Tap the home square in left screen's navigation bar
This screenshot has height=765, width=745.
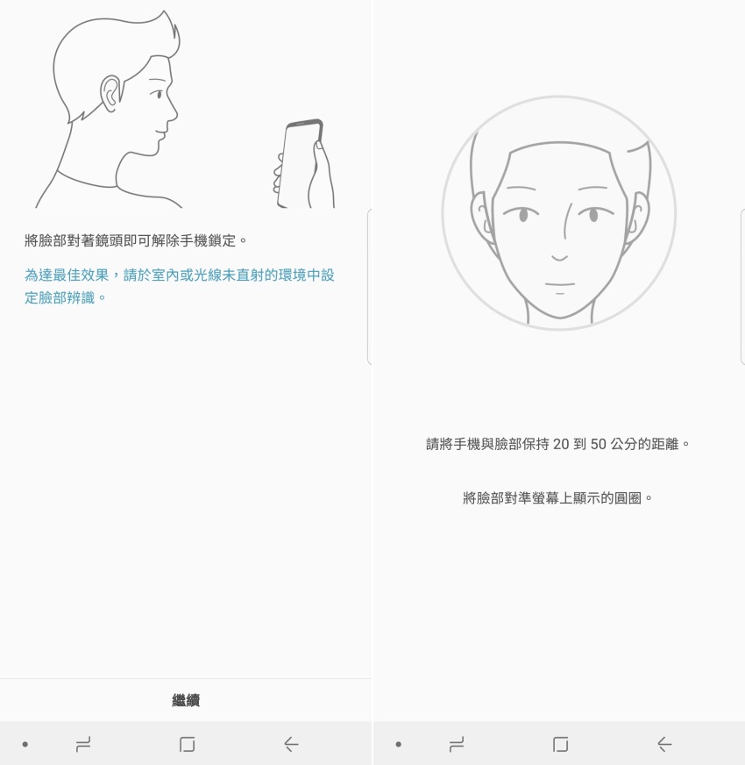coord(188,745)
